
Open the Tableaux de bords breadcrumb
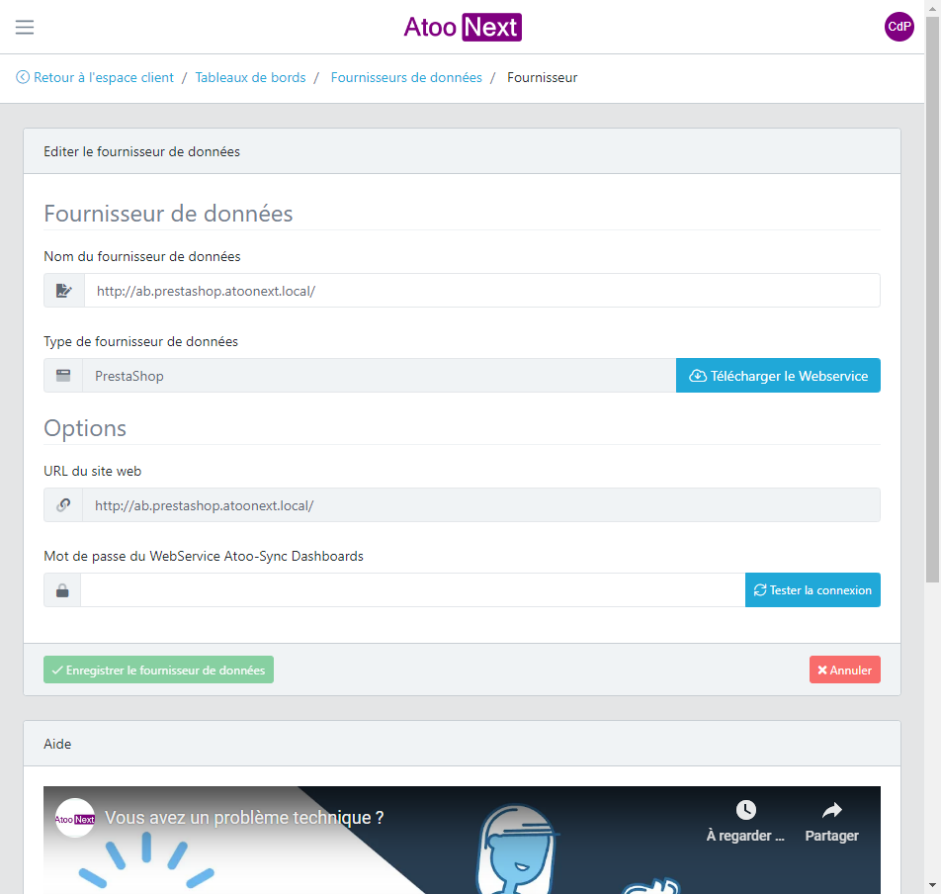[250, 77]
